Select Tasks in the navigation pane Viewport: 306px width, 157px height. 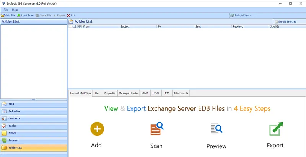34,126
